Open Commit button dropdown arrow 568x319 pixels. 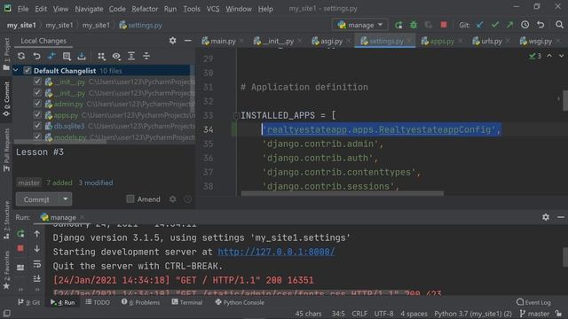(65, 199)
